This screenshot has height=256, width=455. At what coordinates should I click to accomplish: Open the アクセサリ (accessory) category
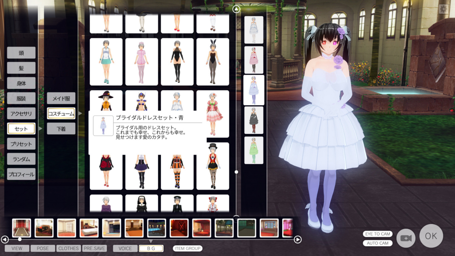pyautogui.click(x=21, y=113)
